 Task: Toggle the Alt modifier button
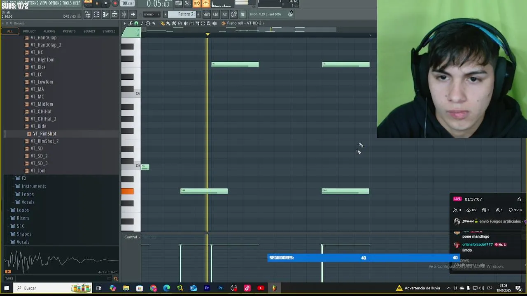[225, 14]
